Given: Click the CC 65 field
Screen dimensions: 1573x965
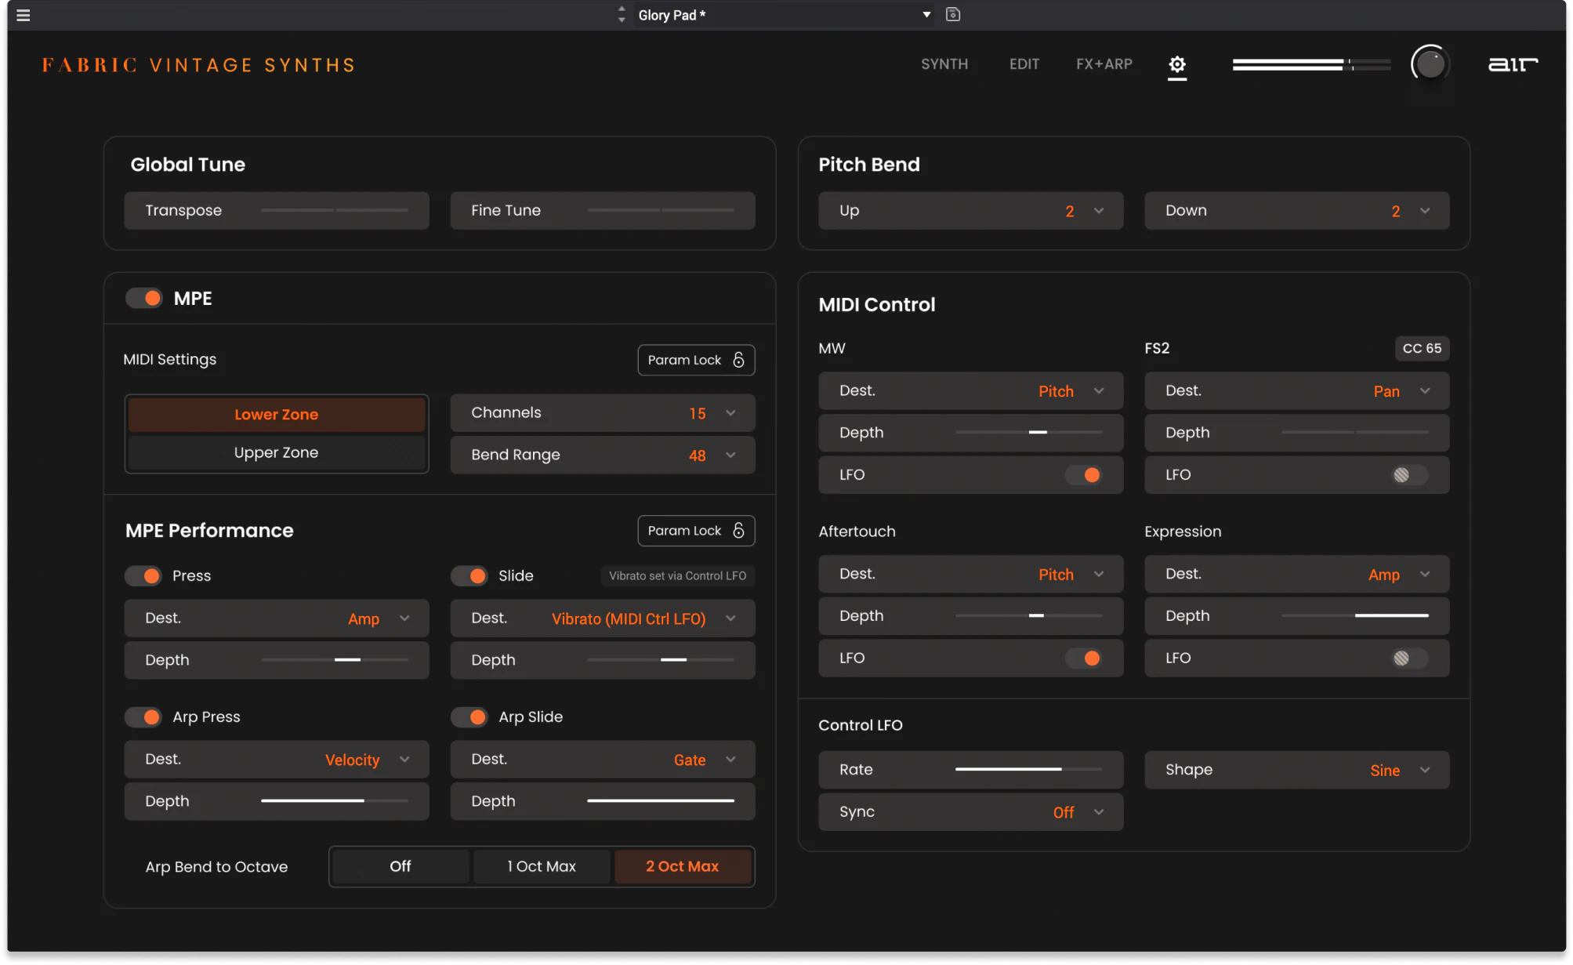Looking at the screenshot, I should coord(1421,348).
